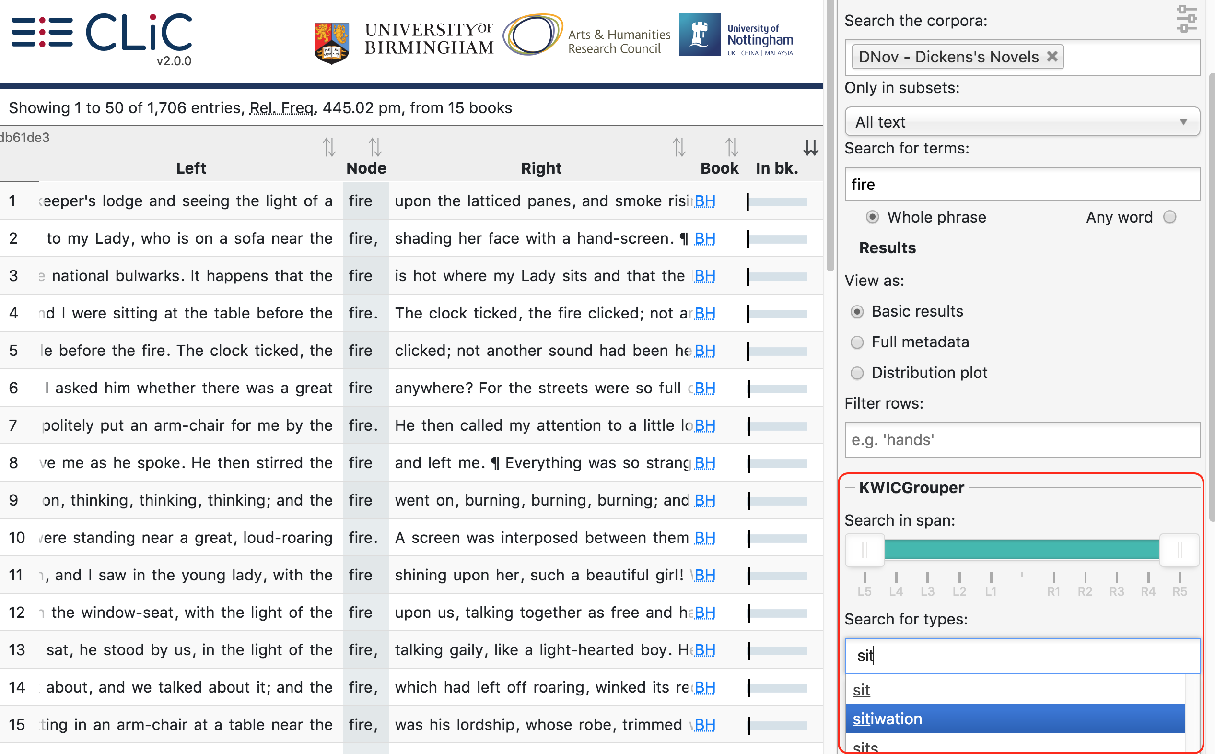The width and height of the screenshot is (1215, 754).
Task: Open the BH book link in row 7
Action: tap(705, 425)
